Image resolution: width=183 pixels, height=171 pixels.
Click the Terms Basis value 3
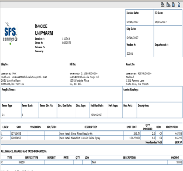pos(22,114)
